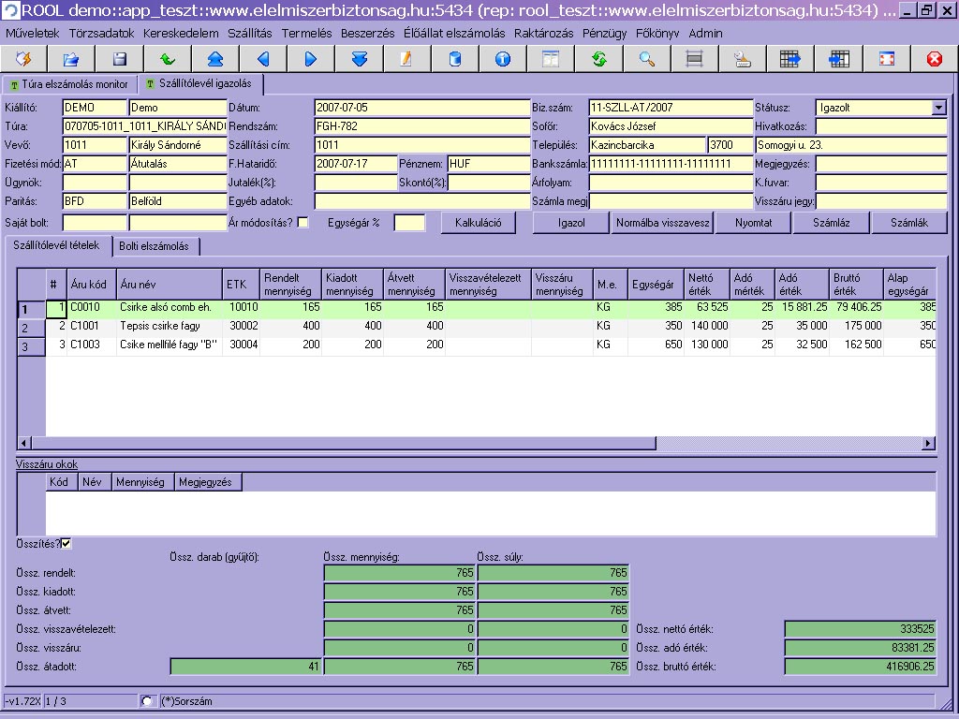The width and height of the screenshot is (959, 719).
Task: Click the open folder toolbar icon
Action: pos(71,59)
